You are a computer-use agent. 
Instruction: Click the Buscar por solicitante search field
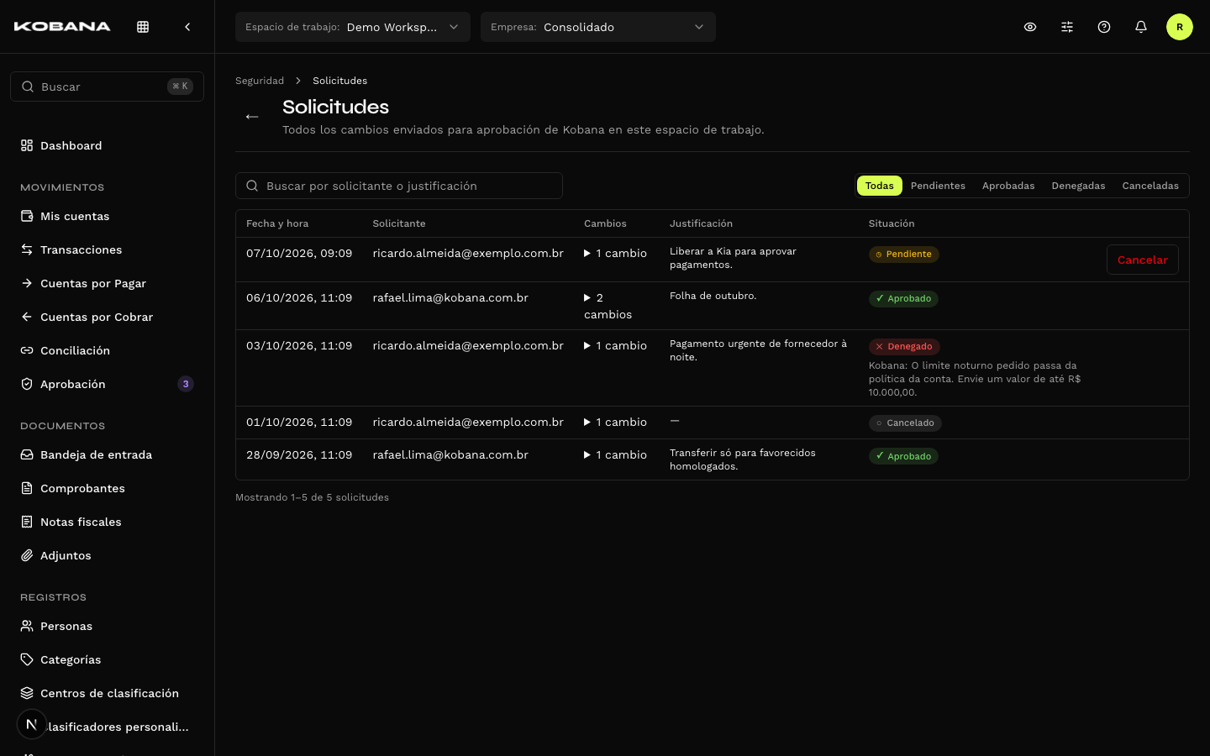click(399, 186)
